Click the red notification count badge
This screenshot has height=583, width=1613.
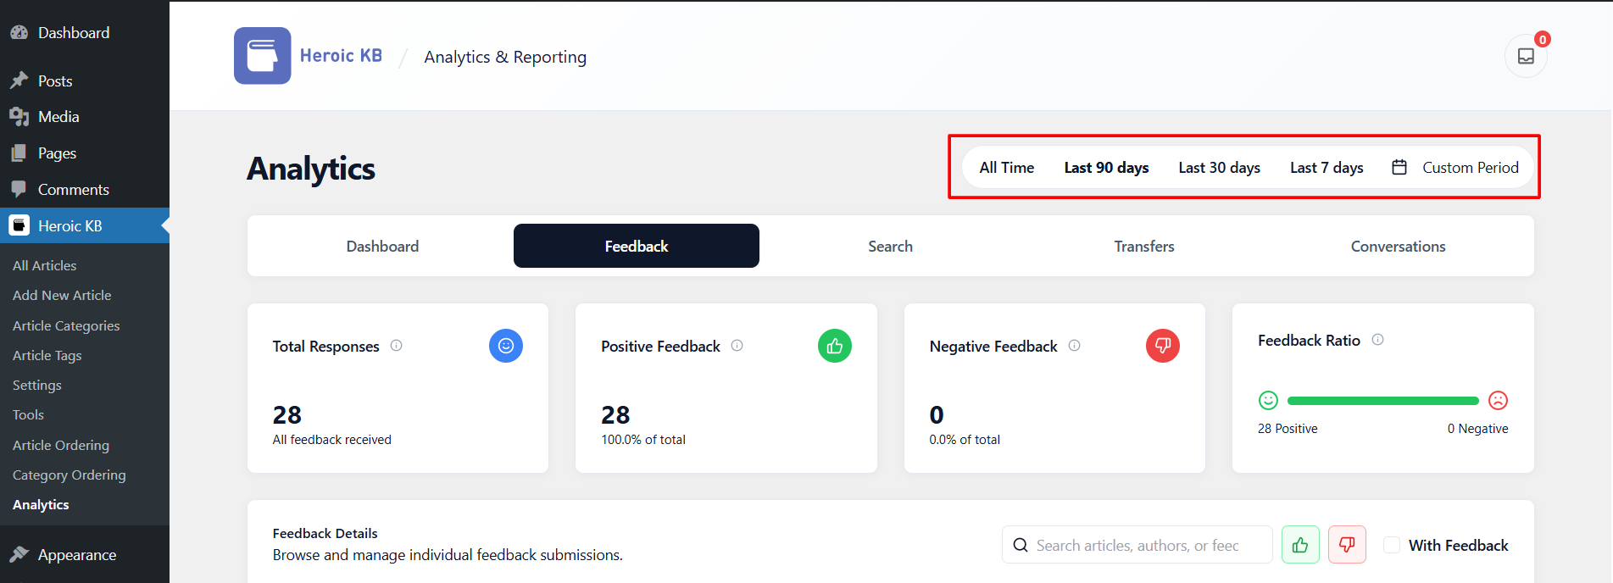coord(1543,39)
